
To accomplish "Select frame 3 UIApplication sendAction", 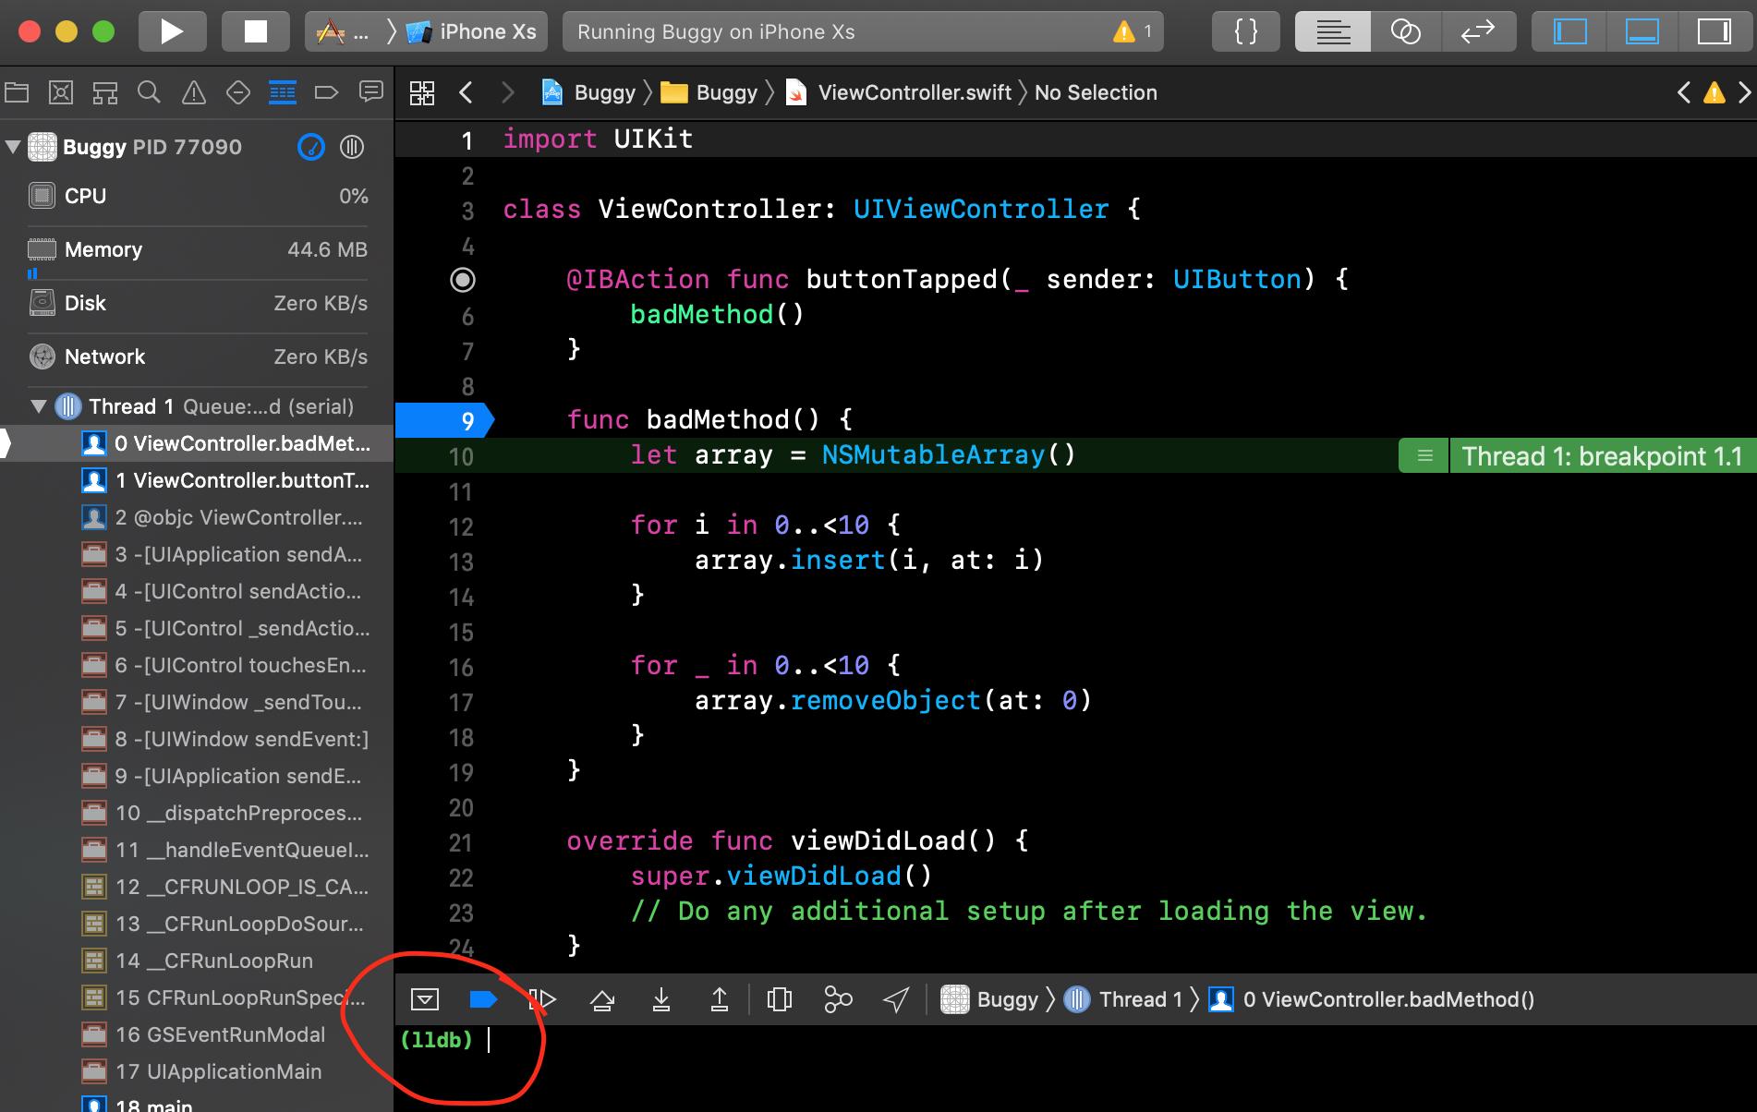I will coord(197,554).
